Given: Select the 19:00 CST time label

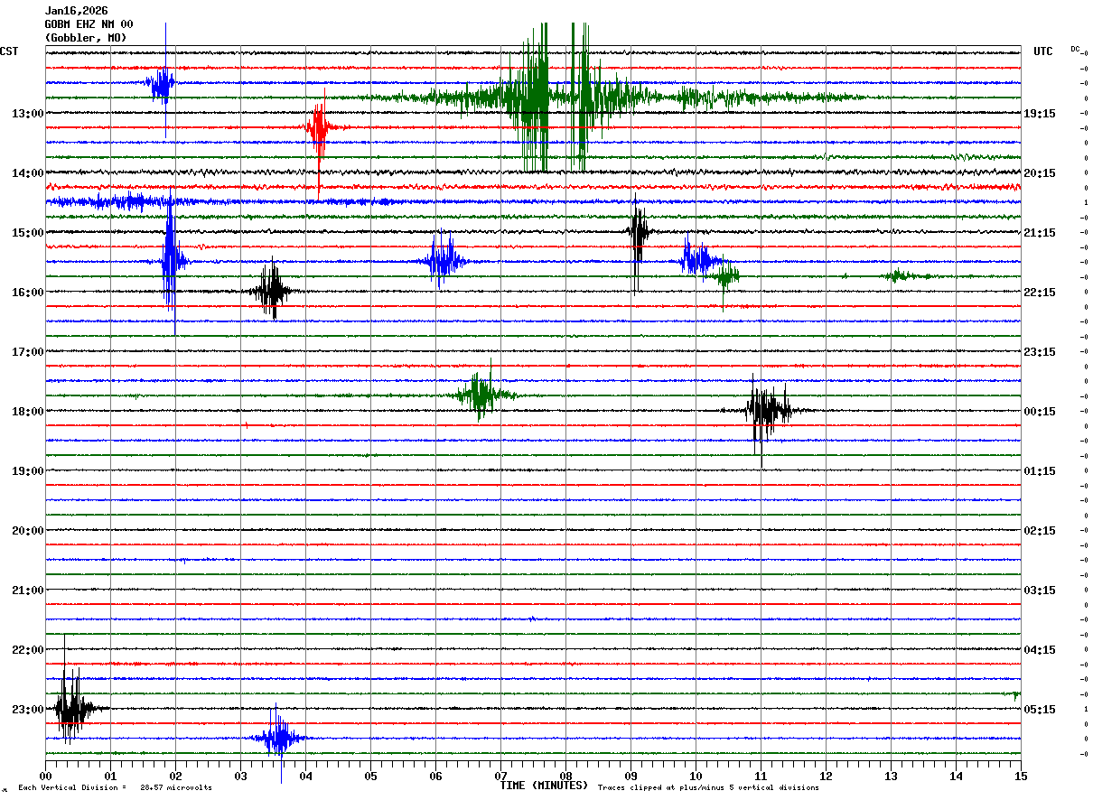Looking at the screenshot, I should (27, 471).
